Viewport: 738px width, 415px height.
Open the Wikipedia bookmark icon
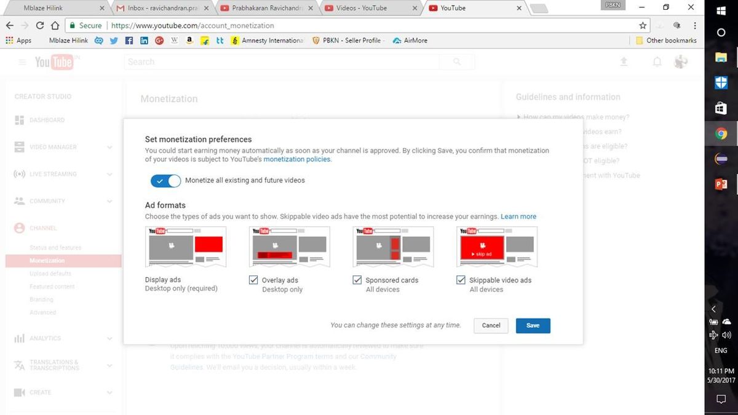tap(174, 41)
